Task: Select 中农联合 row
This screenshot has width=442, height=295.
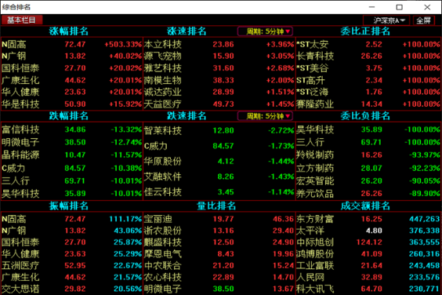Action: click(x=219, y=266)
